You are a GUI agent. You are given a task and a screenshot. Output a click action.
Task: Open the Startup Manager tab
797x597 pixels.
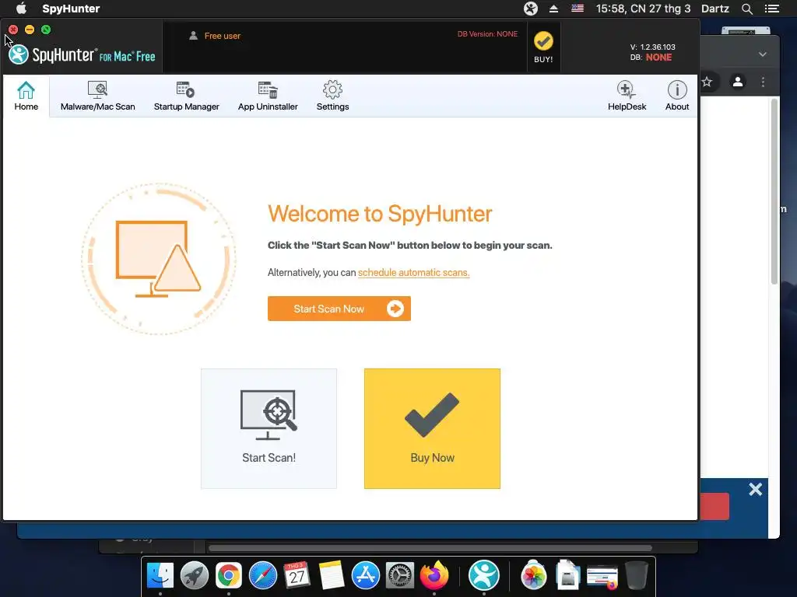click(187, 96)
